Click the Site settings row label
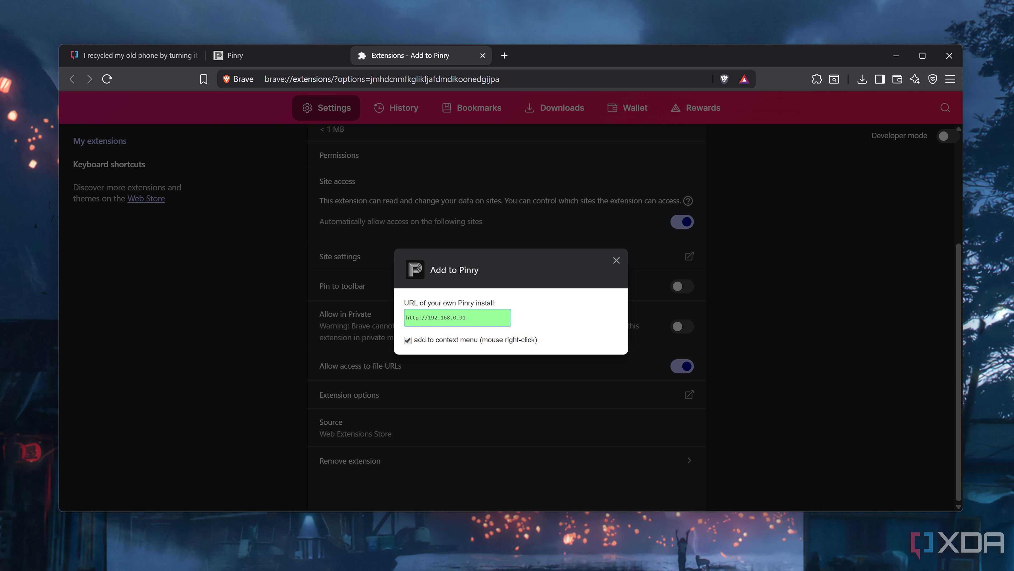Image resolution: width=1014 pixels, height=571 pixels. coord(339,256)
